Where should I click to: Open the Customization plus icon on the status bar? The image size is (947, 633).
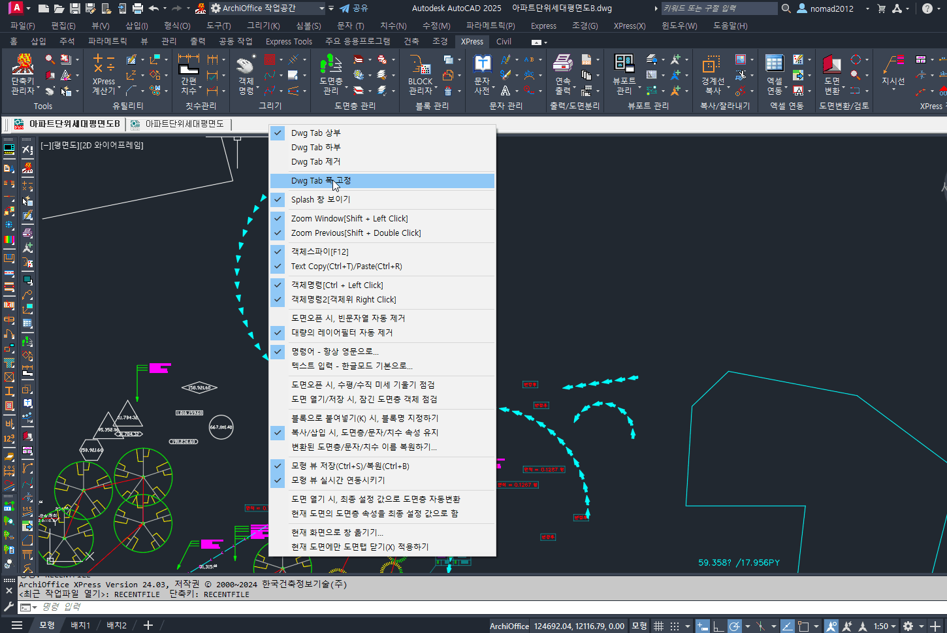935,626
